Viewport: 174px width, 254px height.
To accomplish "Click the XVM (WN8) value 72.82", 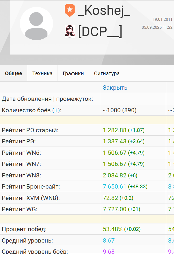I will (x=110, y=198).
